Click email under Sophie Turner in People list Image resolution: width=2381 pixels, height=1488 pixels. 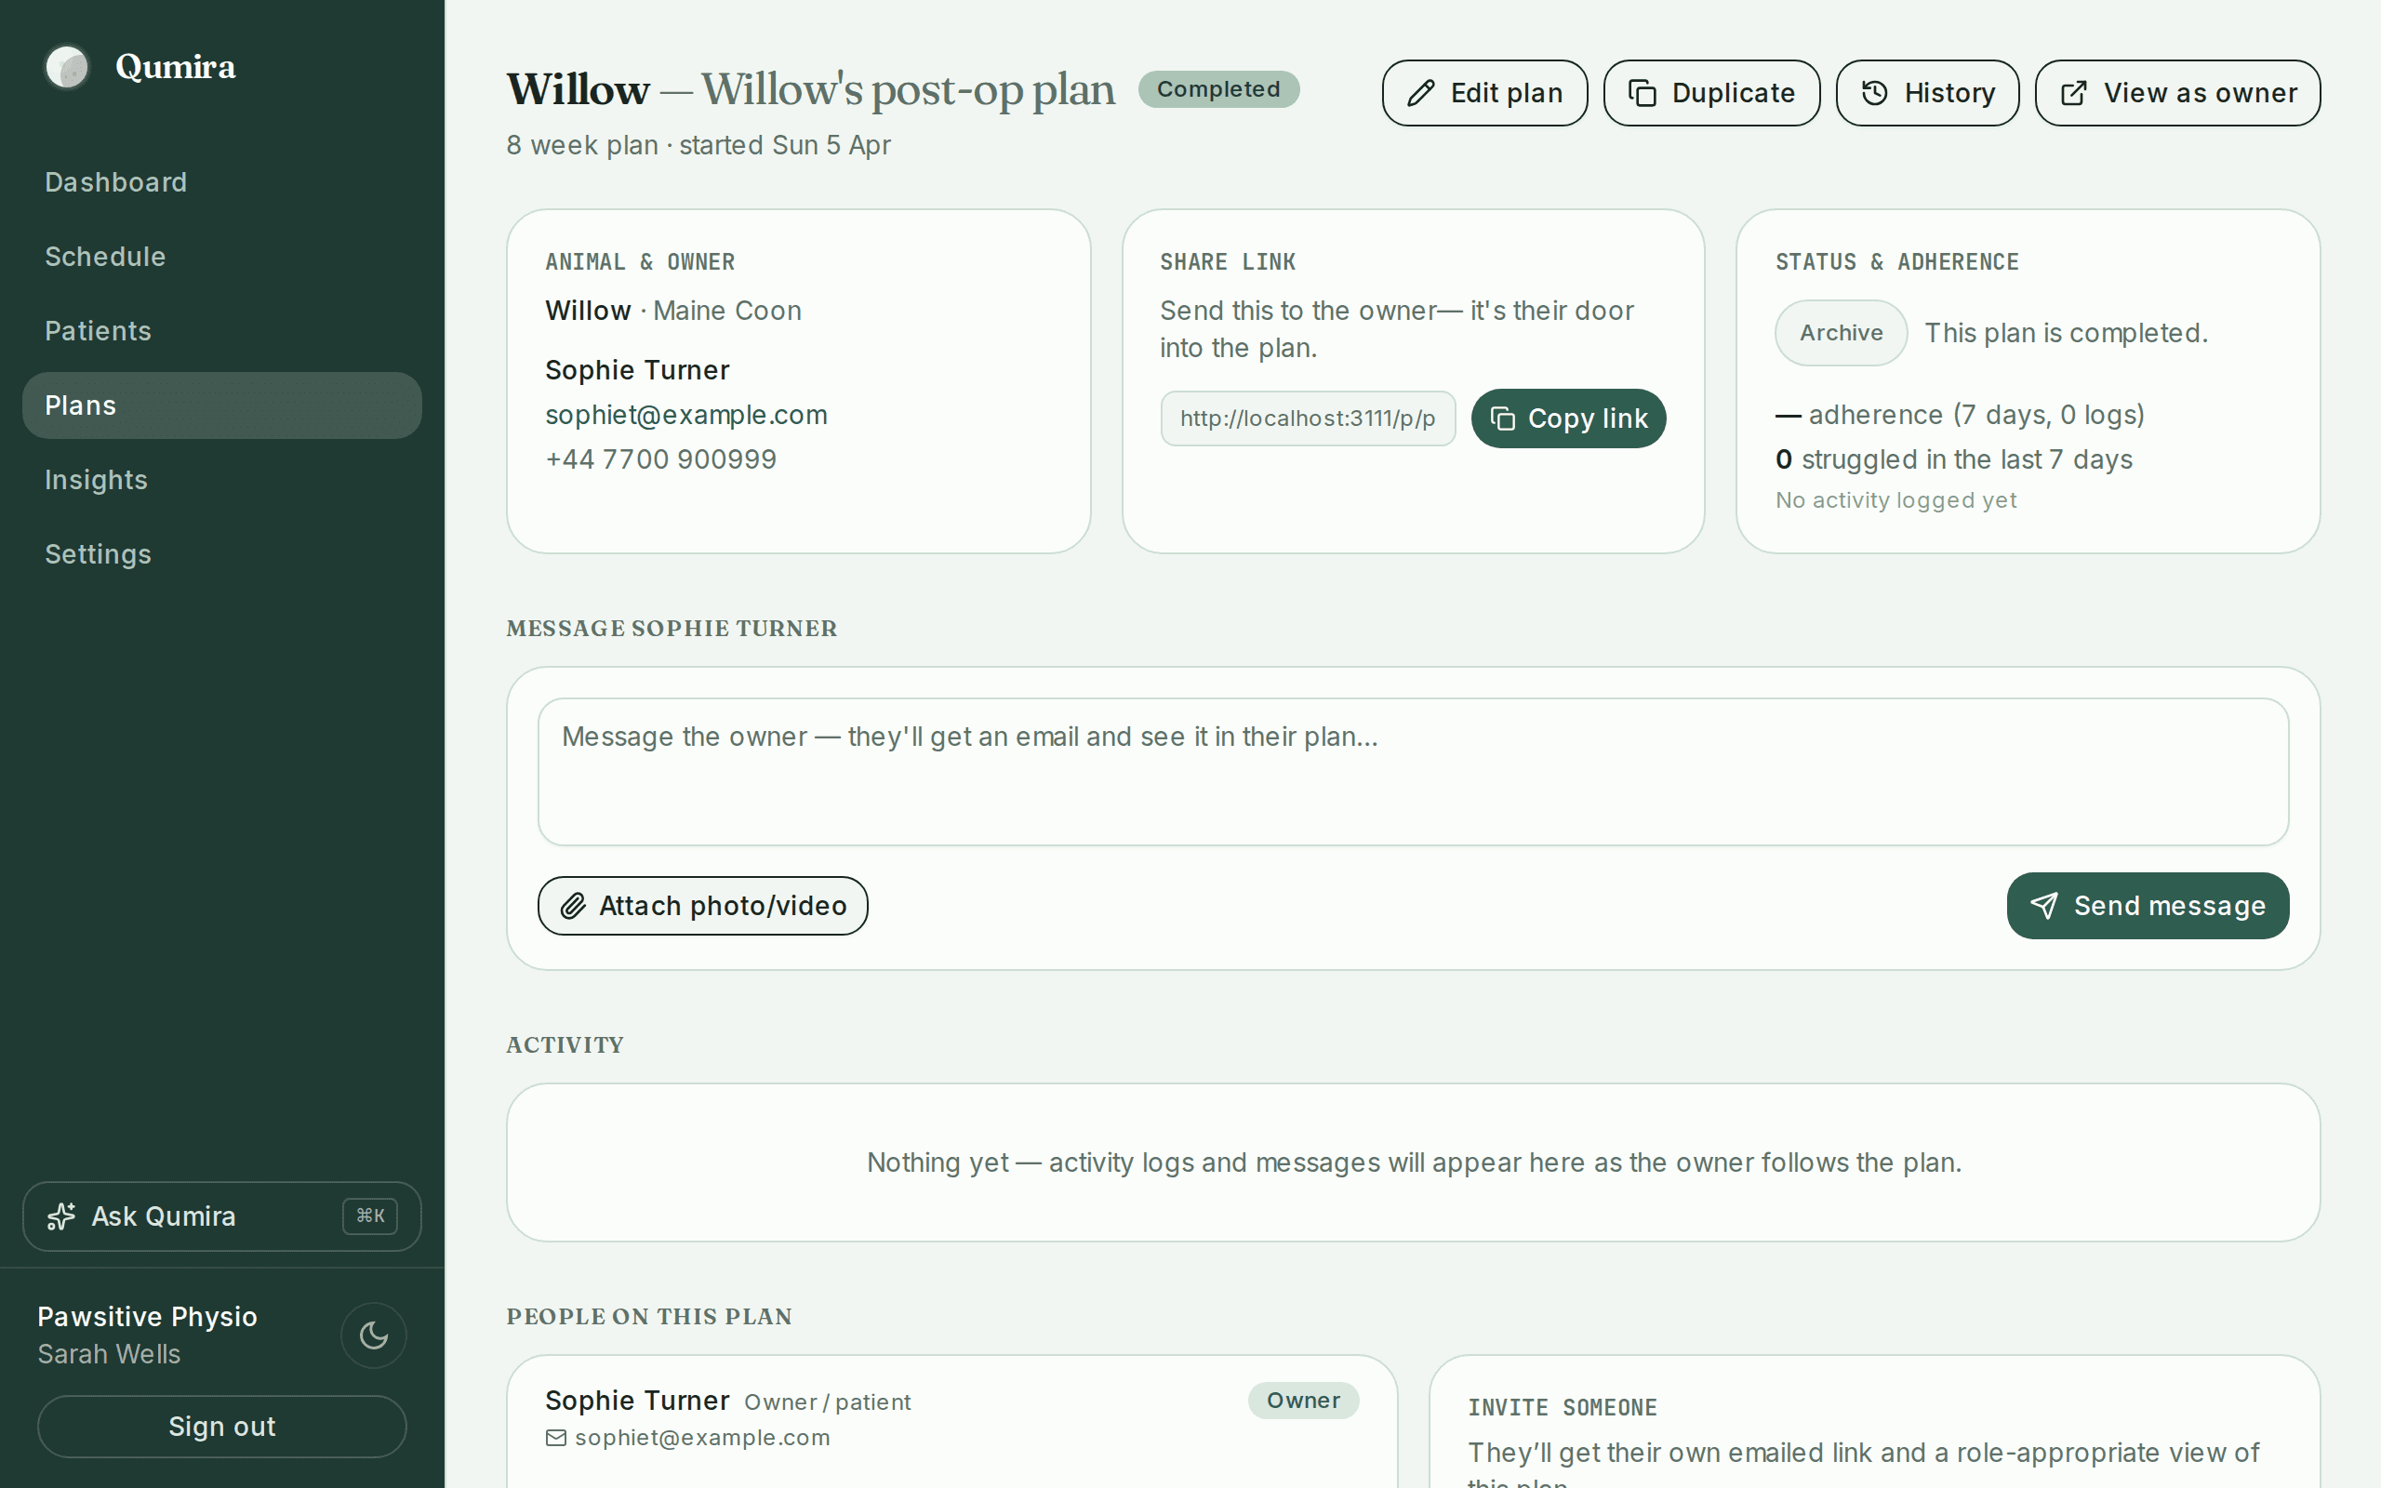pos(702,1438)
